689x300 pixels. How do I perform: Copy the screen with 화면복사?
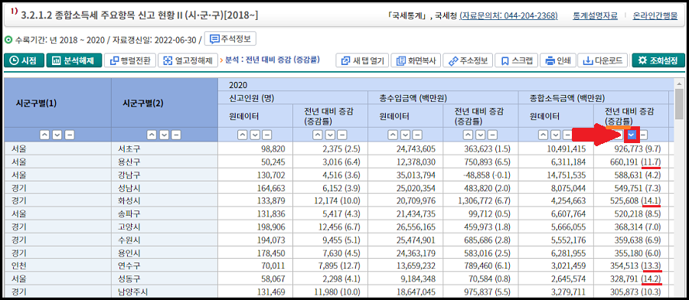(x=415, y=60)
